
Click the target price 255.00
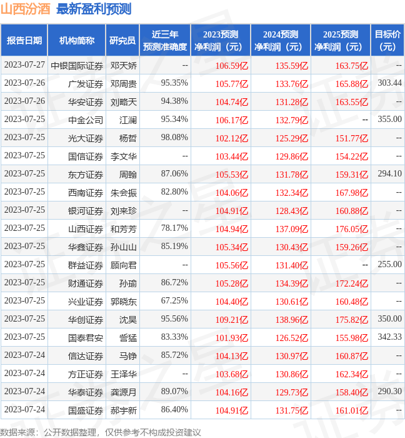point(389,265)
